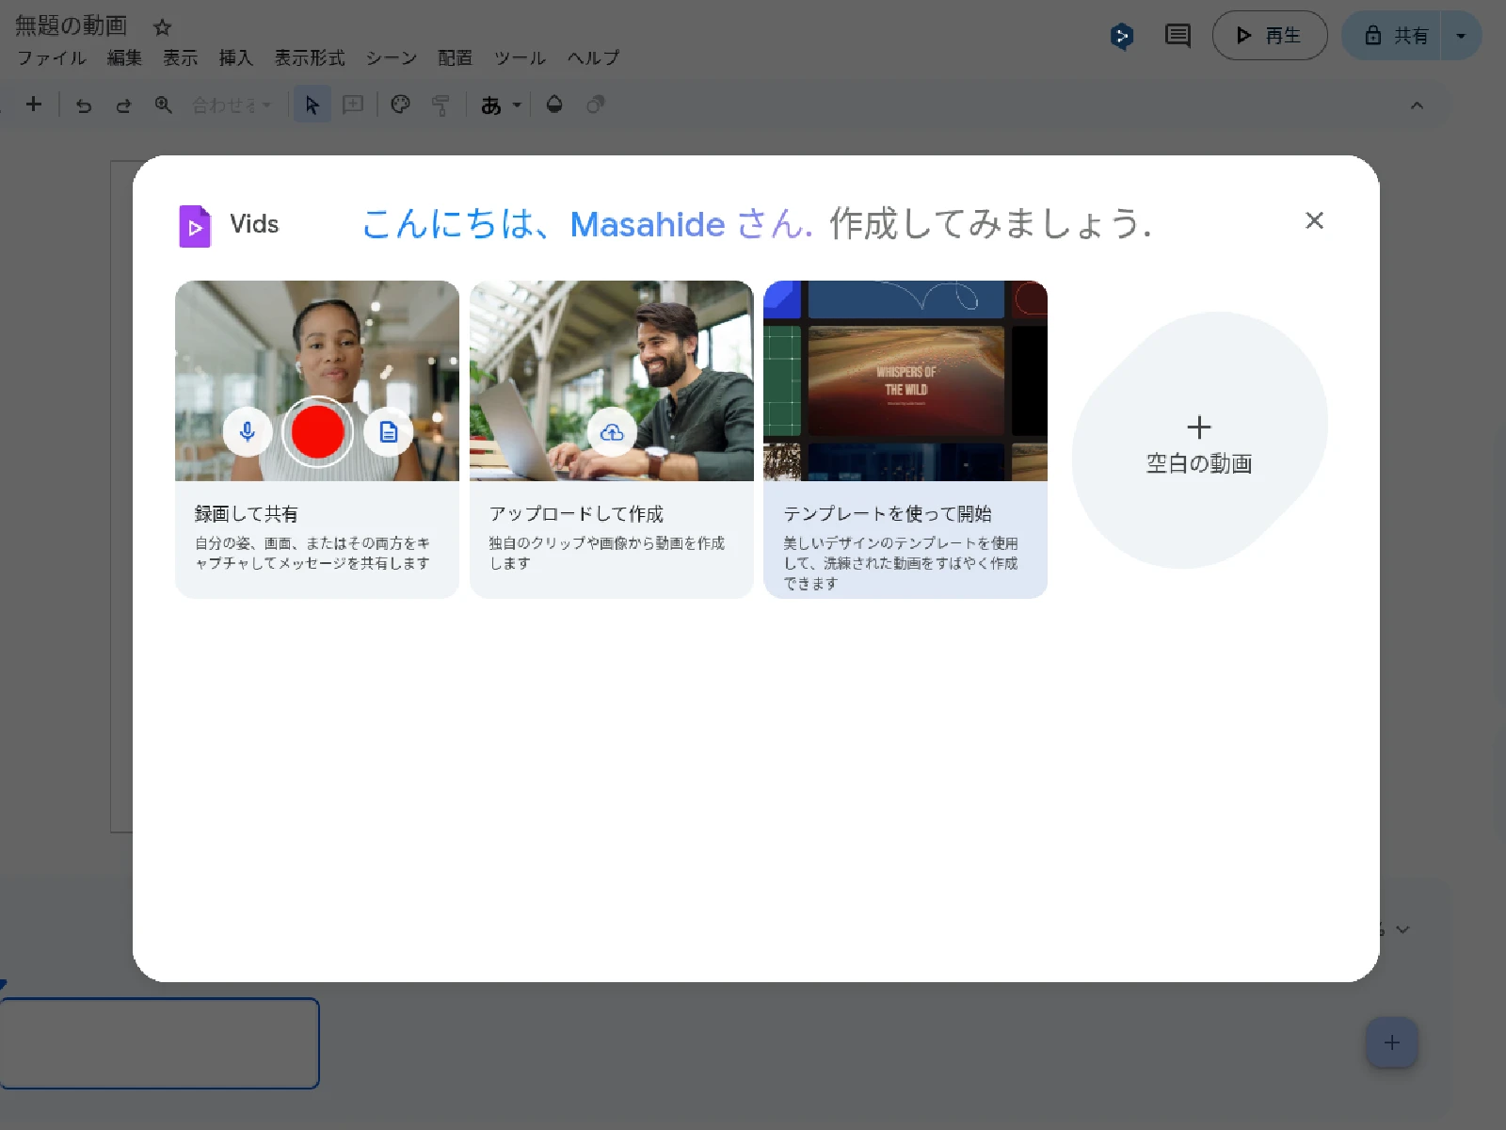1506x1130 pixels.
Task: Click the undo icon
Action: [x=84, y=105]
